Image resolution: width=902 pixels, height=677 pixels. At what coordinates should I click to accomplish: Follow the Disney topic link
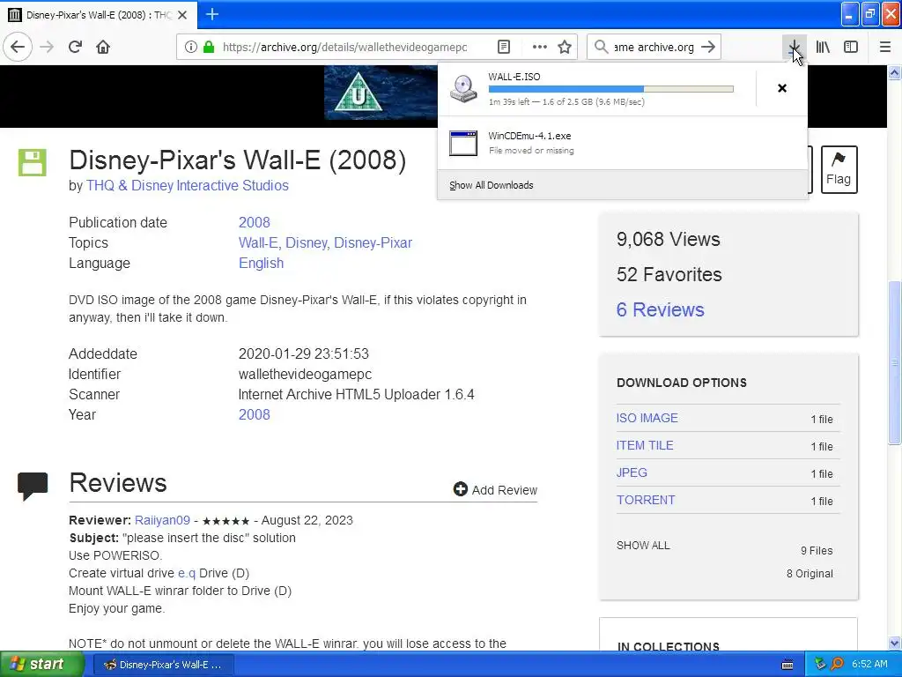pos(306,242)
